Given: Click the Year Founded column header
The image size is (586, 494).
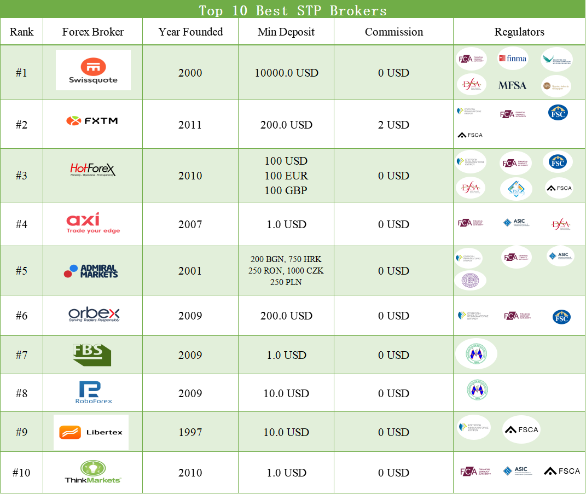Looking at the screenshot, I should coord(190,32).
